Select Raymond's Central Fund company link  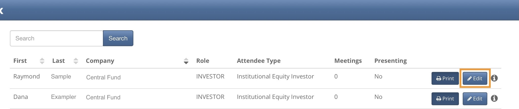(x=103, y=77)
